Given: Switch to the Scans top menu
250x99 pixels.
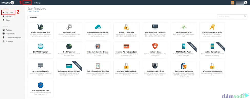Looking at the screenshot, I should coord(27,3).
